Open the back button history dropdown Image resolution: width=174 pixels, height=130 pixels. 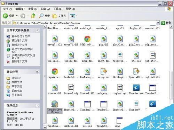pos(17,16)
